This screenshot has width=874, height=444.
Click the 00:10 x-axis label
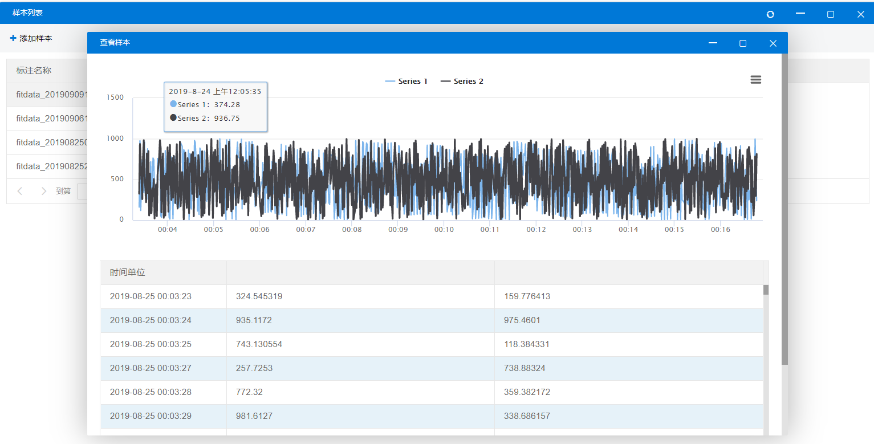click(x=444, y=230)
